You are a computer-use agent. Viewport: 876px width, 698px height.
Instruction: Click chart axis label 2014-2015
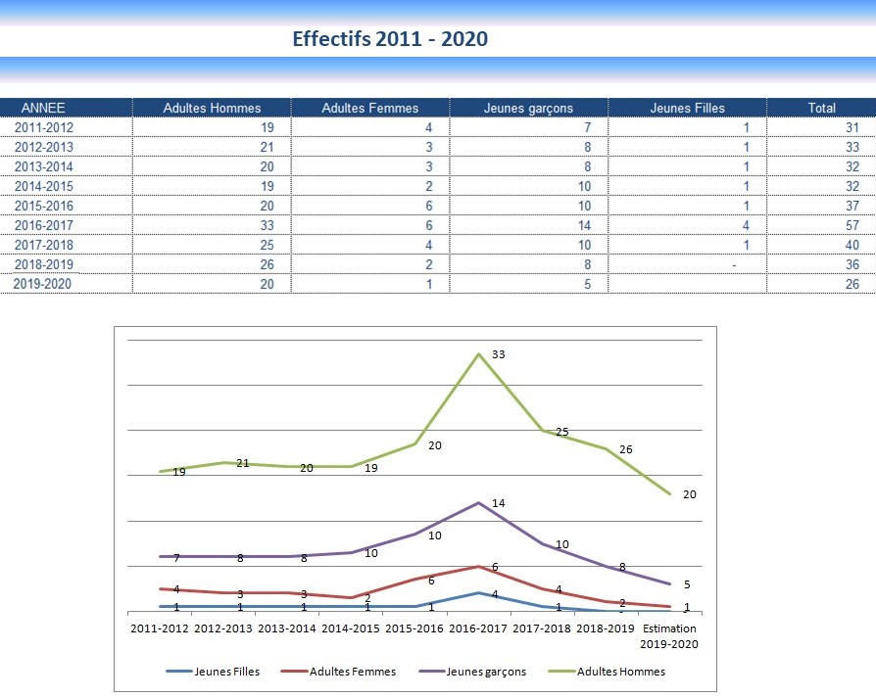coord(350,628)
